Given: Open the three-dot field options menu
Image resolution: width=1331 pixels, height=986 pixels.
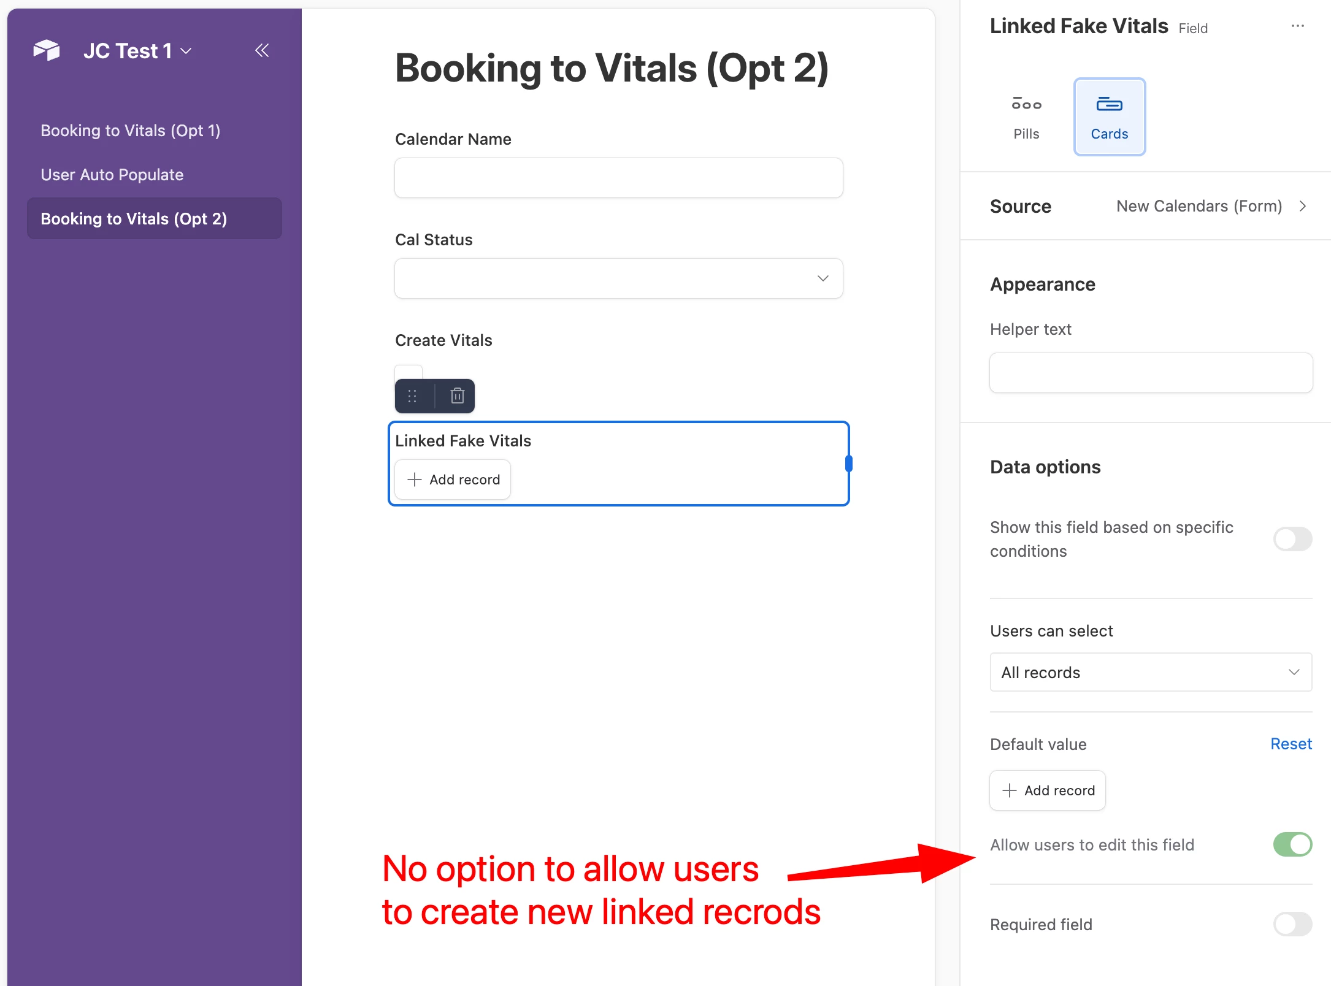Looking at the screenshot, I should (x=1297, y=26).
